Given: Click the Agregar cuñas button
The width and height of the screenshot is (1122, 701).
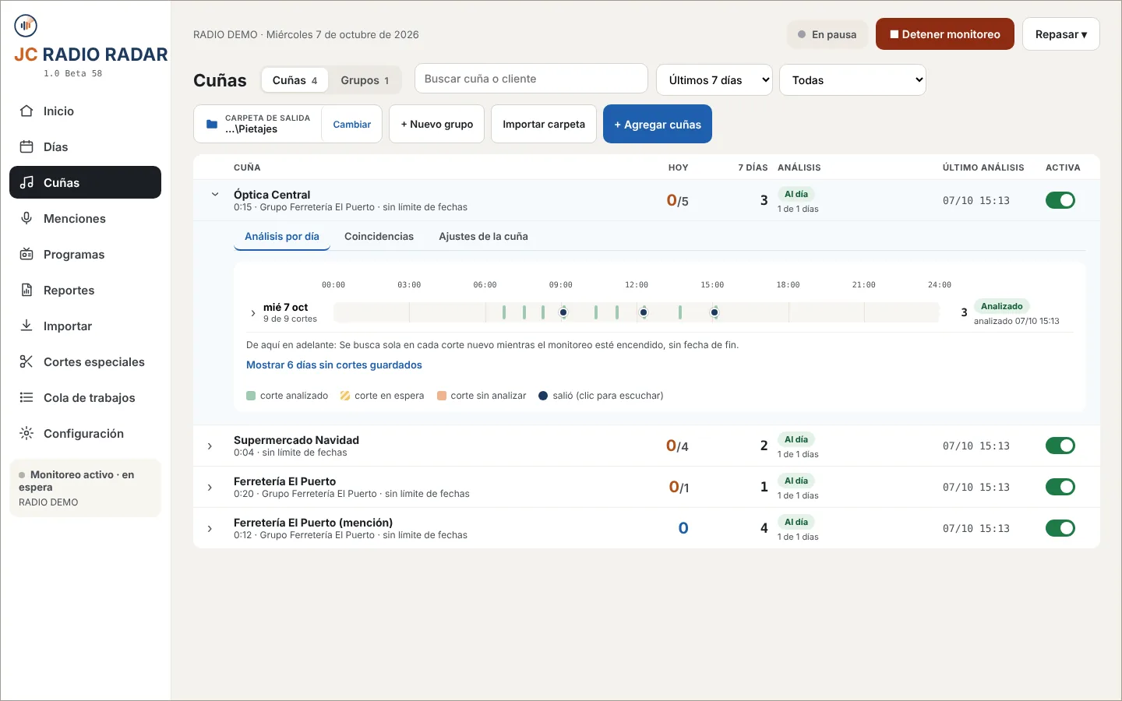Looking at the screenshot, I should point(658,125).
